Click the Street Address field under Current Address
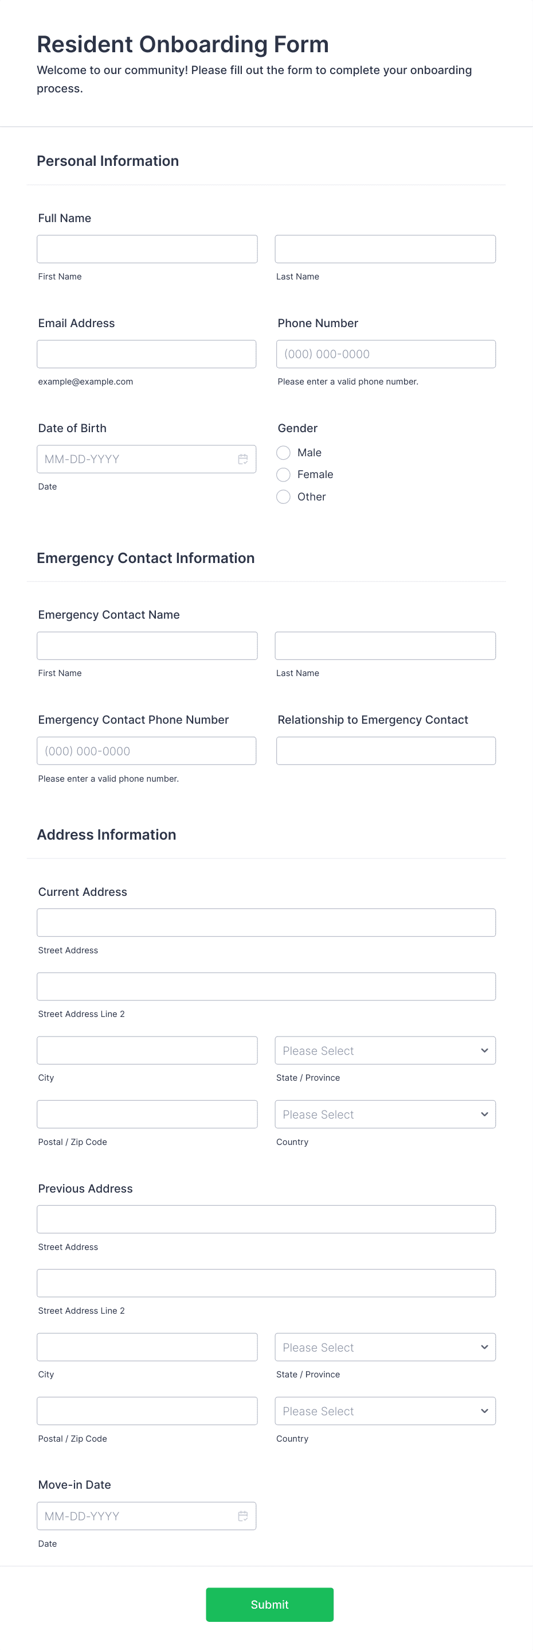 coord(265,922)
